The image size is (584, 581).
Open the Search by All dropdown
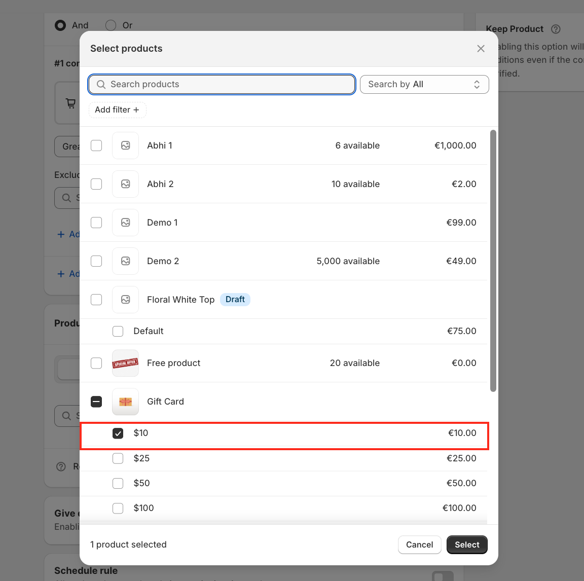(x=424, y=85)
